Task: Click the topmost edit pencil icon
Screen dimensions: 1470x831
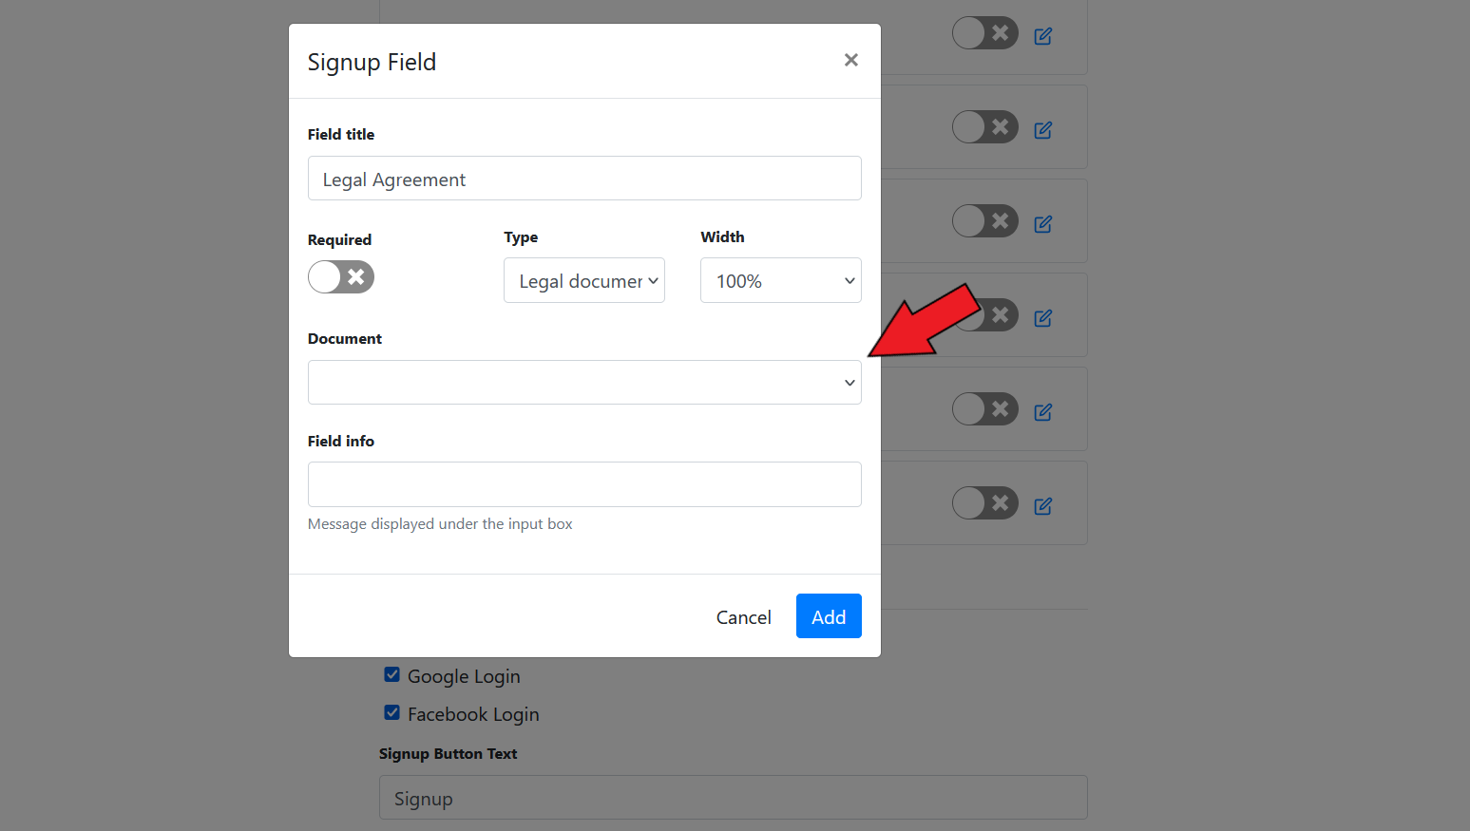Action: [1042, 36]
